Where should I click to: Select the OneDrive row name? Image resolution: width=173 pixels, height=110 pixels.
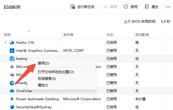point(24,91)
